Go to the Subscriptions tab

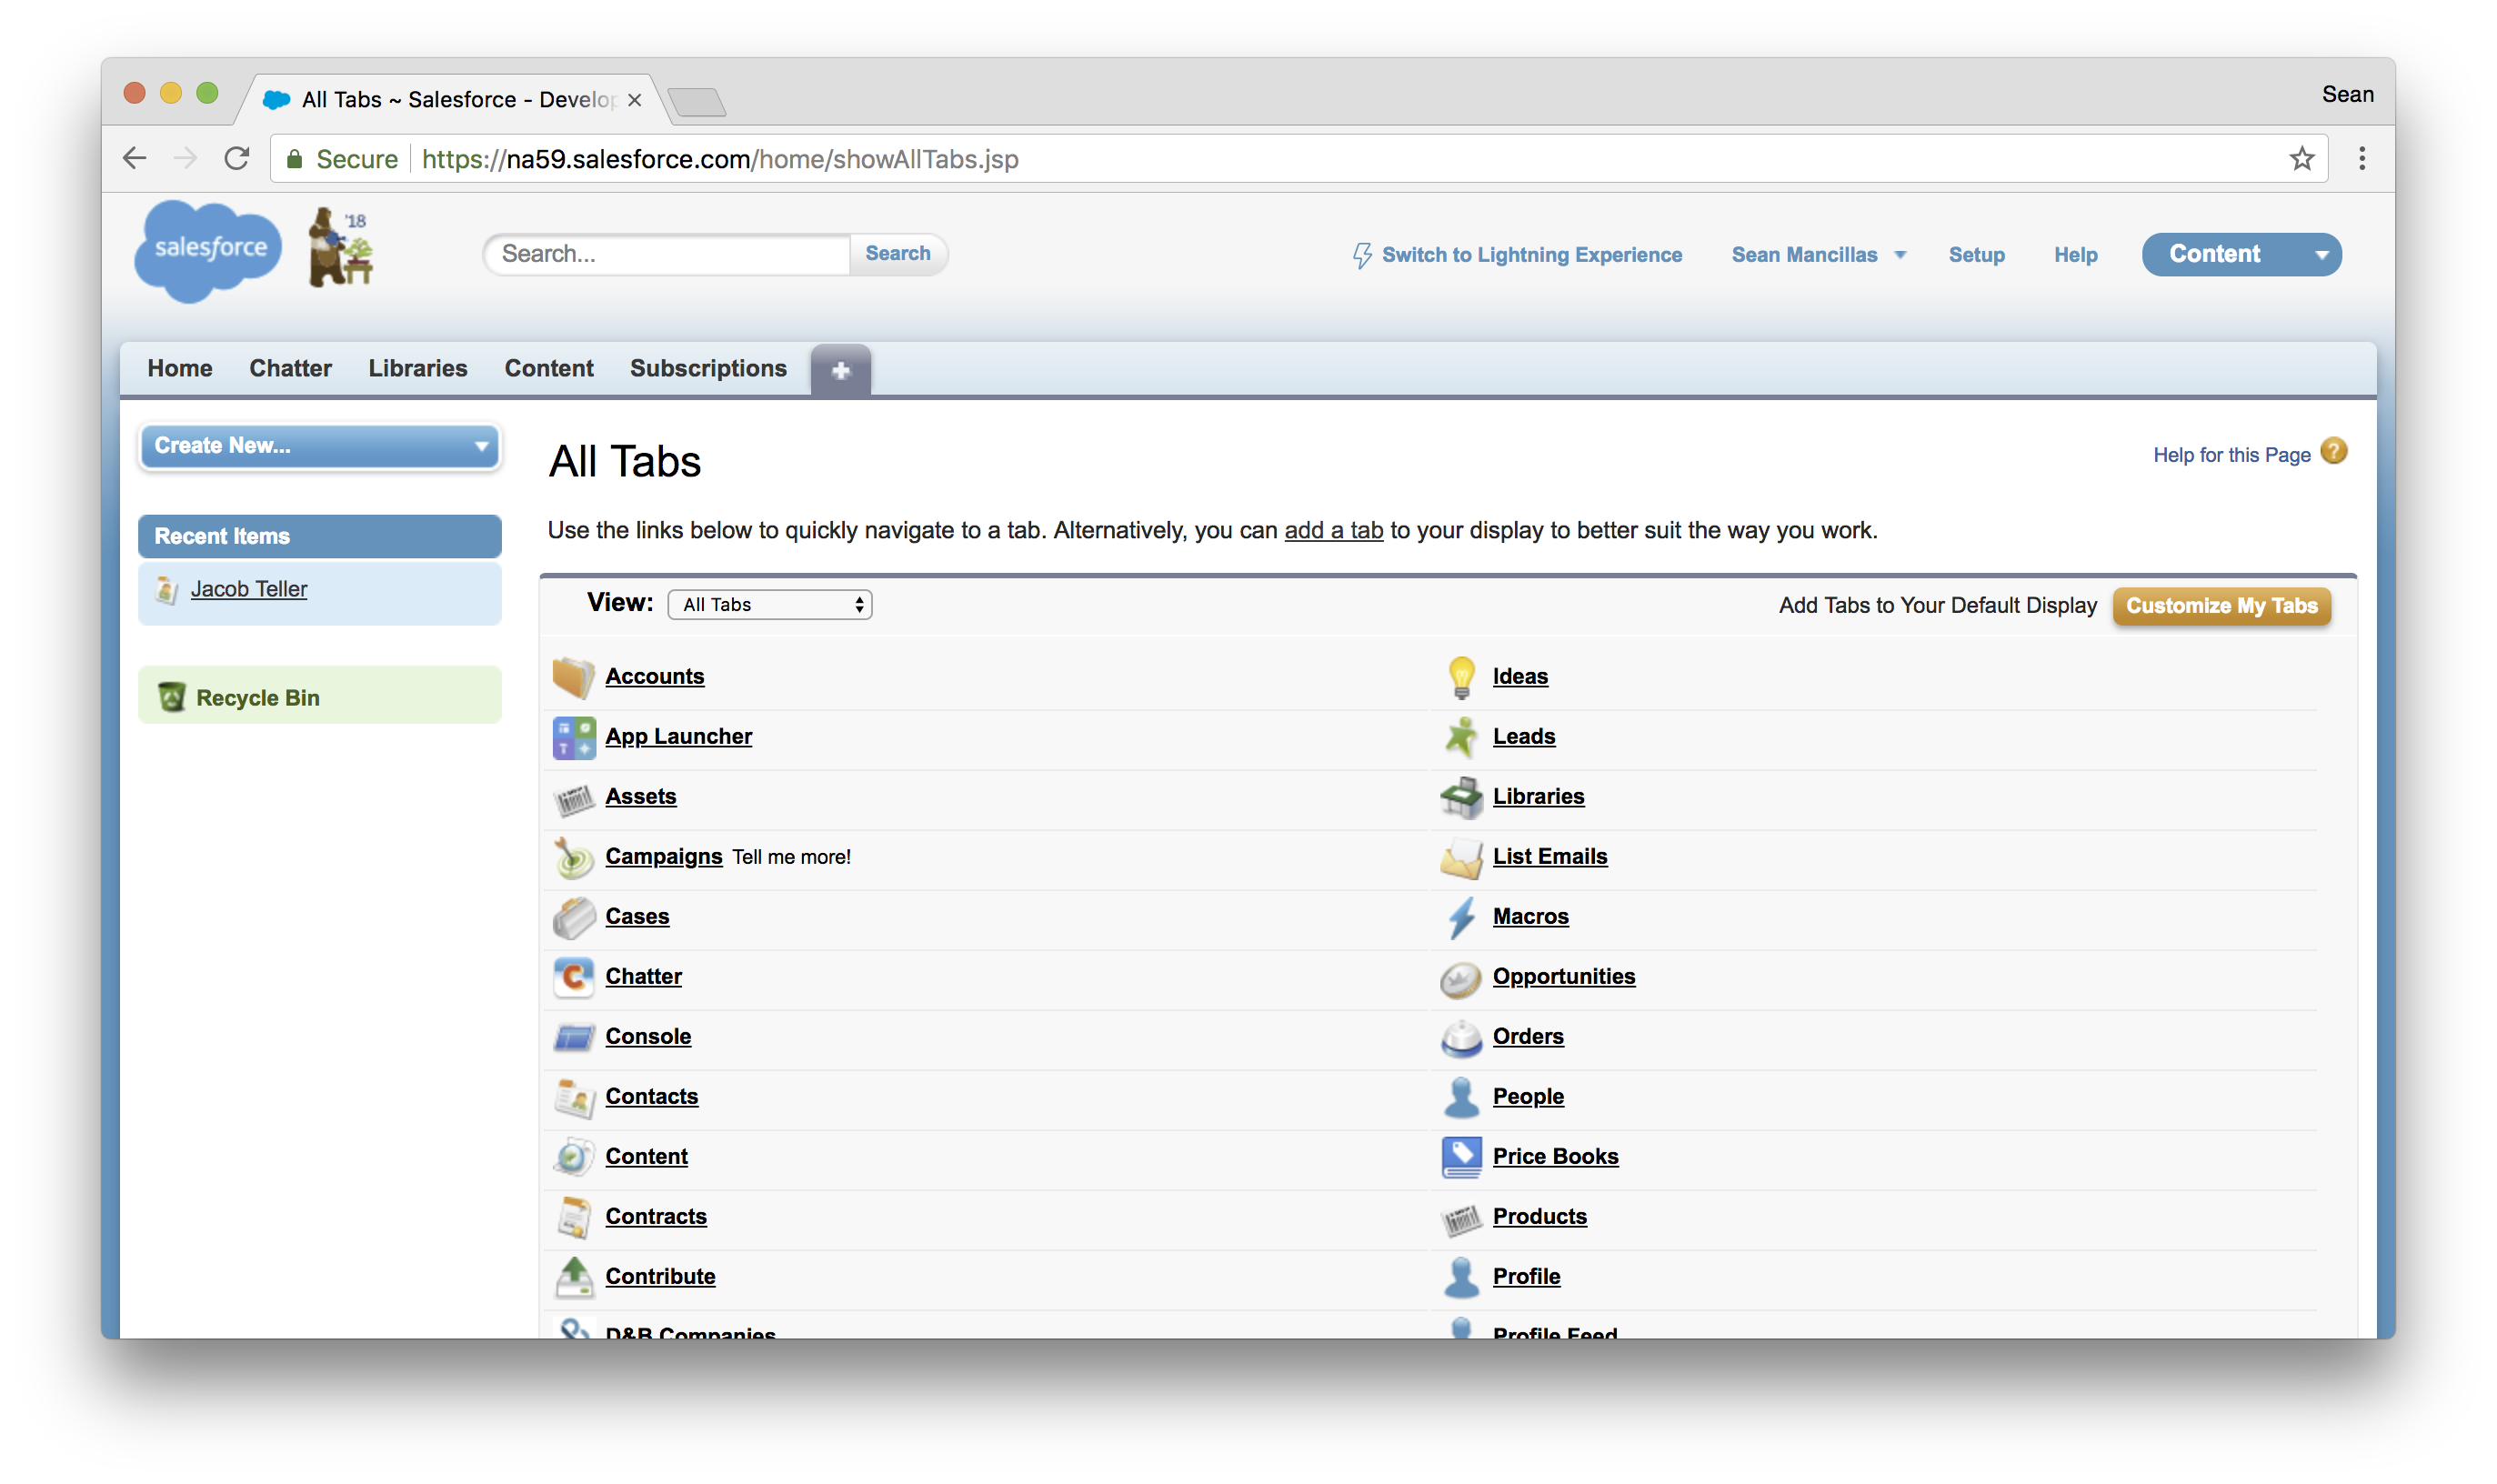pyautogui.click(x=708, y=369)
